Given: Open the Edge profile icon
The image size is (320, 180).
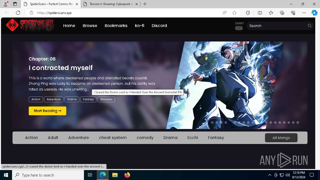Looking at the screenshot, I should [x=5, y=4].
